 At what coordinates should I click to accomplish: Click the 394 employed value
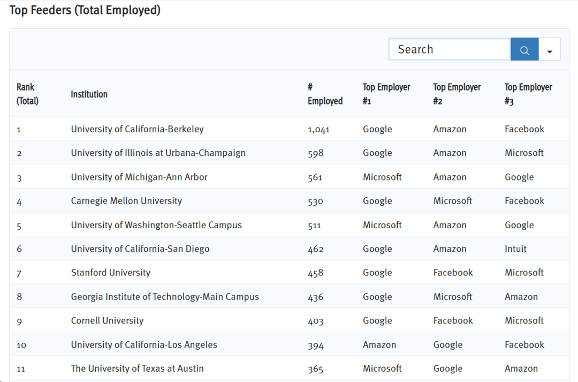tap(316, 345)
